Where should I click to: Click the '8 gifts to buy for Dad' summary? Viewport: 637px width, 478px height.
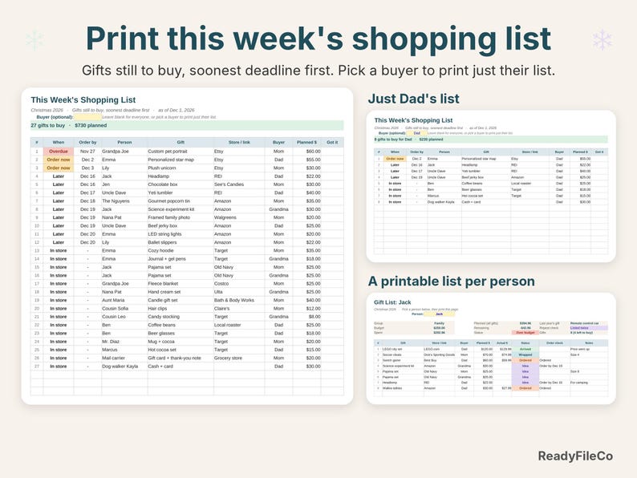(491, 140)
